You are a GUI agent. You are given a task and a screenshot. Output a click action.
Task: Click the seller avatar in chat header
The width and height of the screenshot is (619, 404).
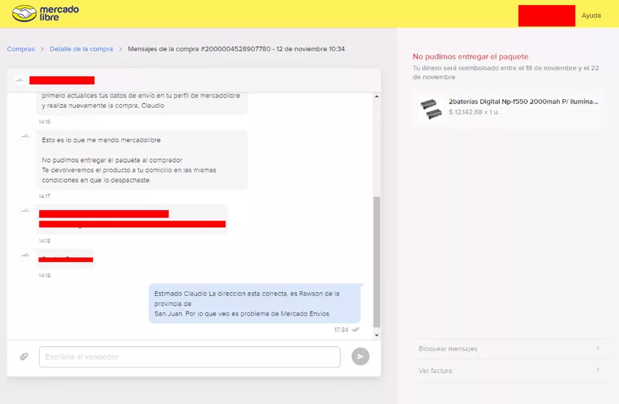tap(19, 80)
